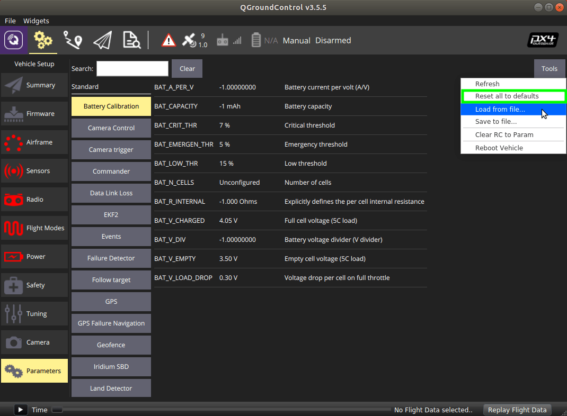Edit the BAT_V_CHARGED parameter
This screenshot has height=416, width=567.
[x=290, y=221]
